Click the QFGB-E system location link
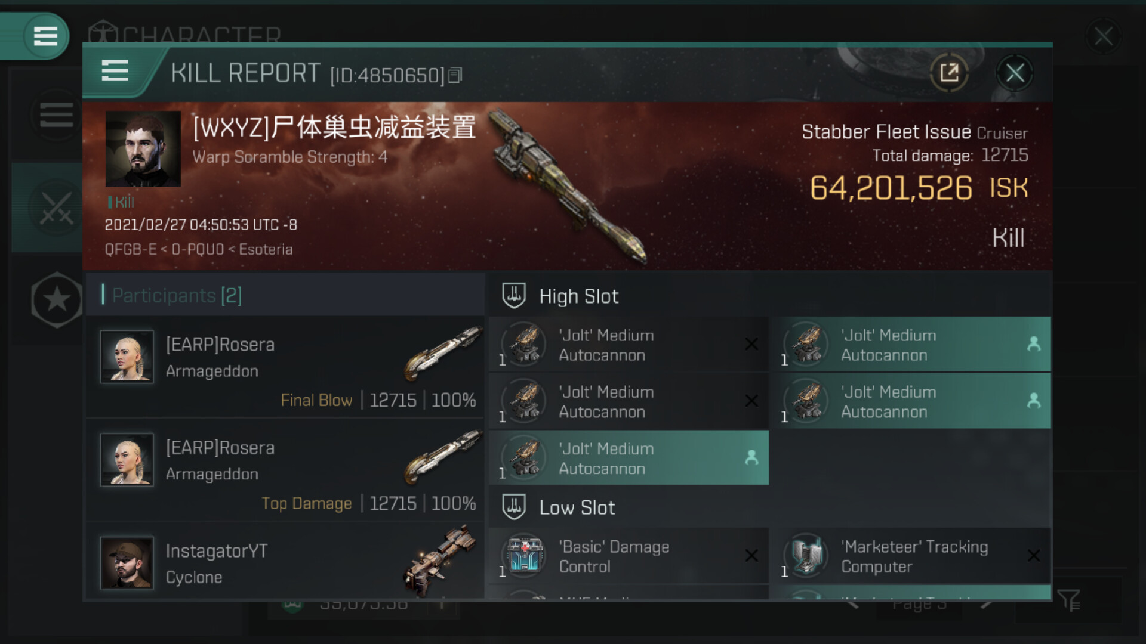The image size is (1146, 644). point(131,249)
